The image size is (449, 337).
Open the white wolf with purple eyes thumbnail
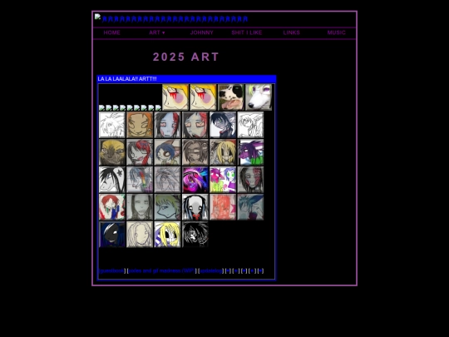pyautogui.click(x=259, y=97)
